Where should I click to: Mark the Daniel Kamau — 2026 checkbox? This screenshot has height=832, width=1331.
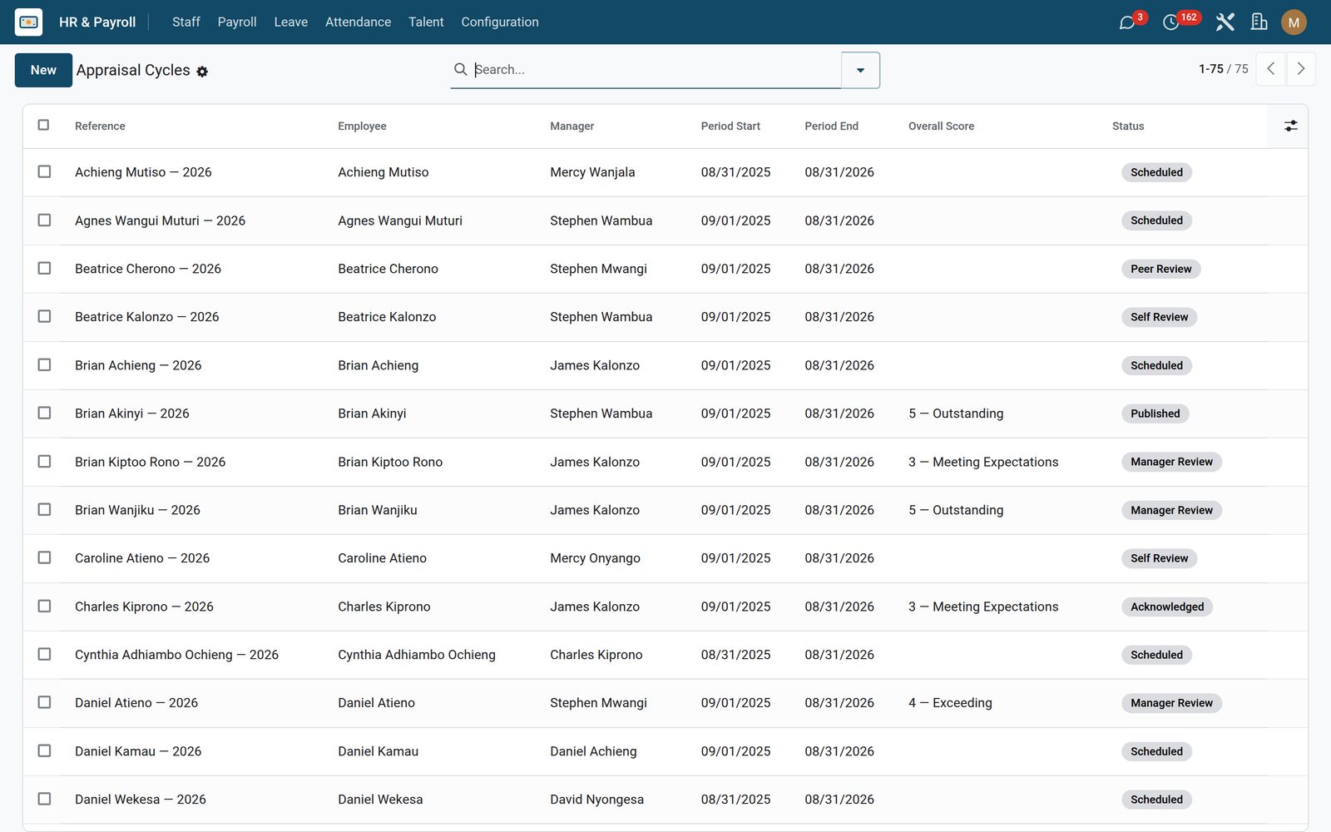tap(44, 750)
